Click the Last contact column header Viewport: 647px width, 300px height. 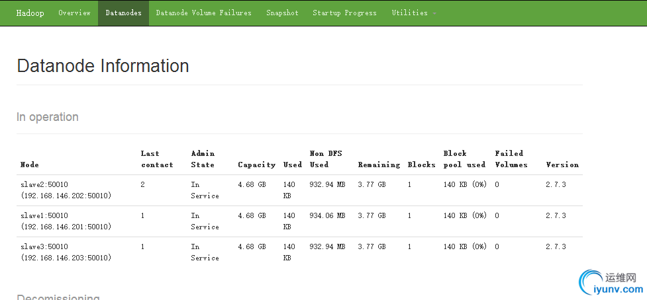point(157,159)
